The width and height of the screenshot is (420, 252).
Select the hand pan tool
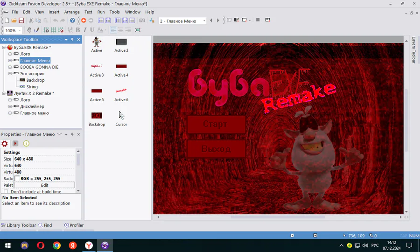point(29,30)
